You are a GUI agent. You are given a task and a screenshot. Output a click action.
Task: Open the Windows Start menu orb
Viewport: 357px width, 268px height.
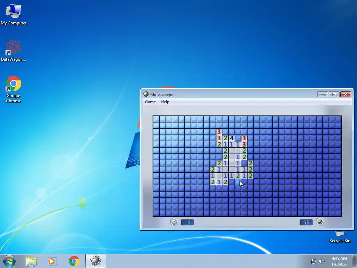[x=9, y=261]
